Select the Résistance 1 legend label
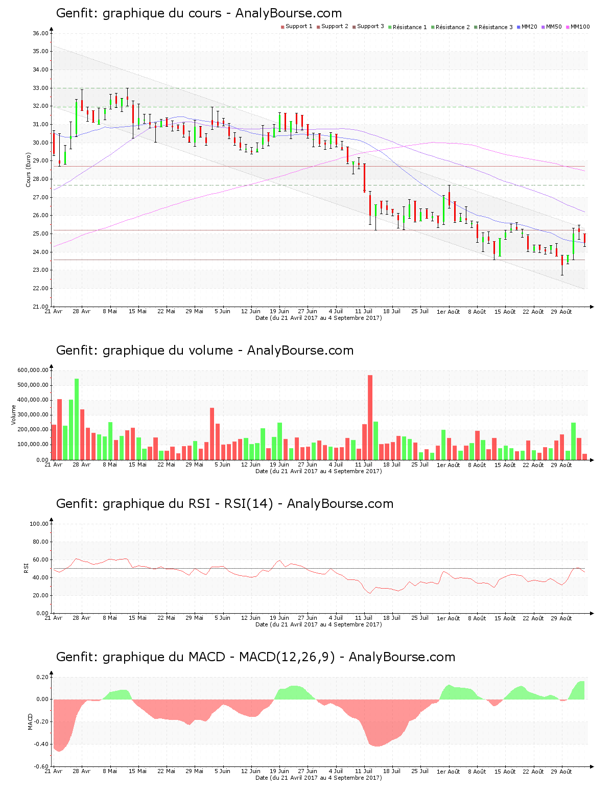The image size is (613, 792). pyautogui.click(x=410, y=27)
